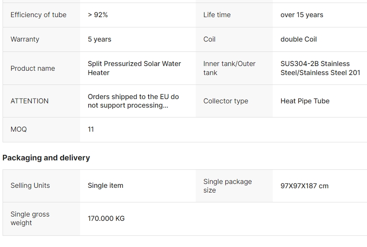Select the '5 years' warranty value
The width and height of the screenshot is (367, 247).
click(x=99, y=39)
